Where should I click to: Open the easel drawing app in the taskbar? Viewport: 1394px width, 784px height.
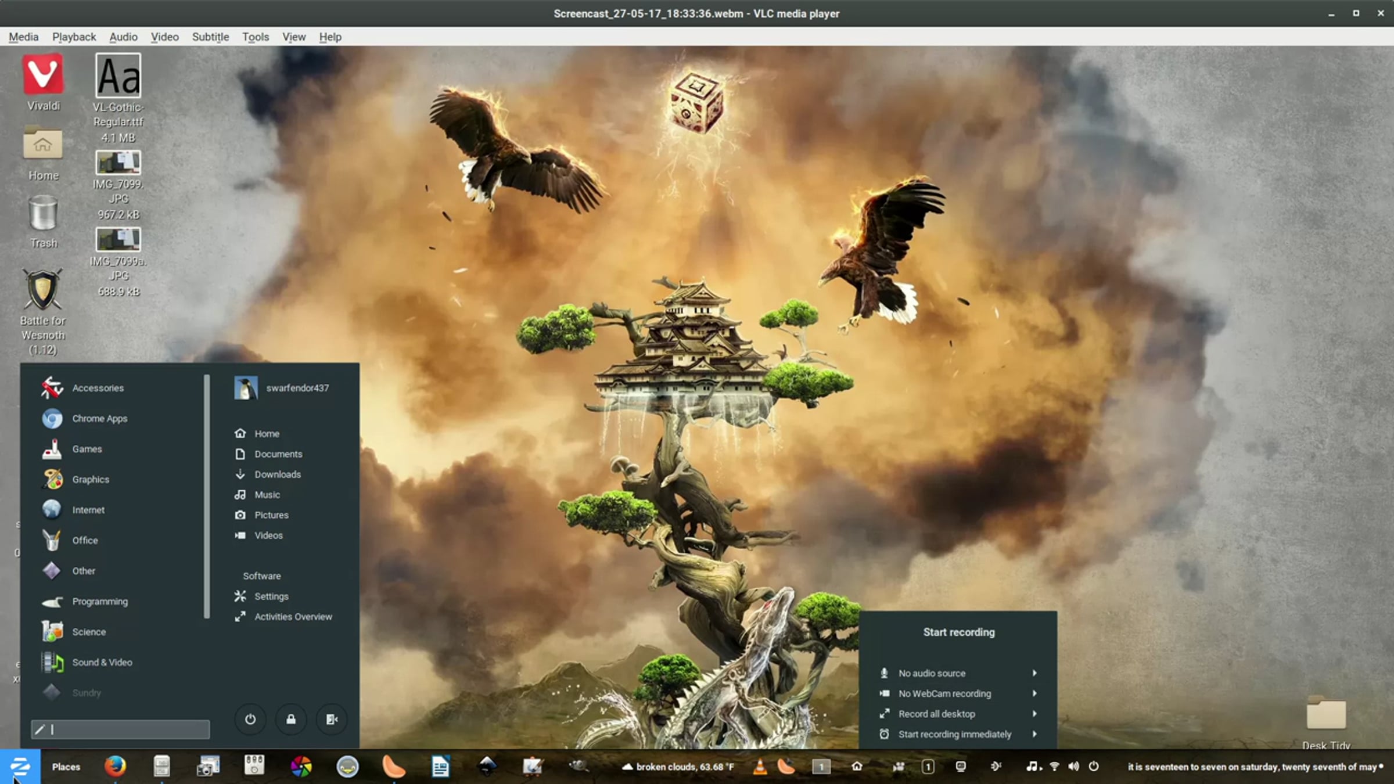(532, 767)
